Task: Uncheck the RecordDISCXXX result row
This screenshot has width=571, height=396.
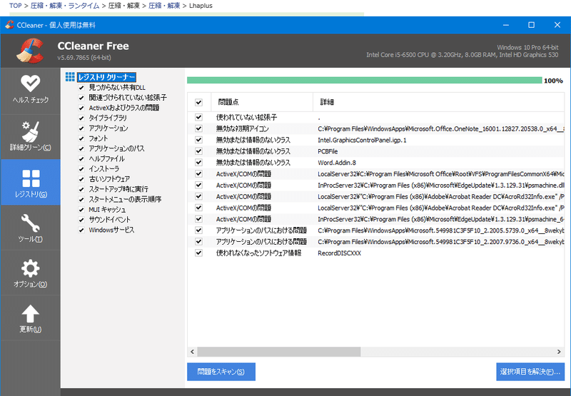Action: pos(198,253)
